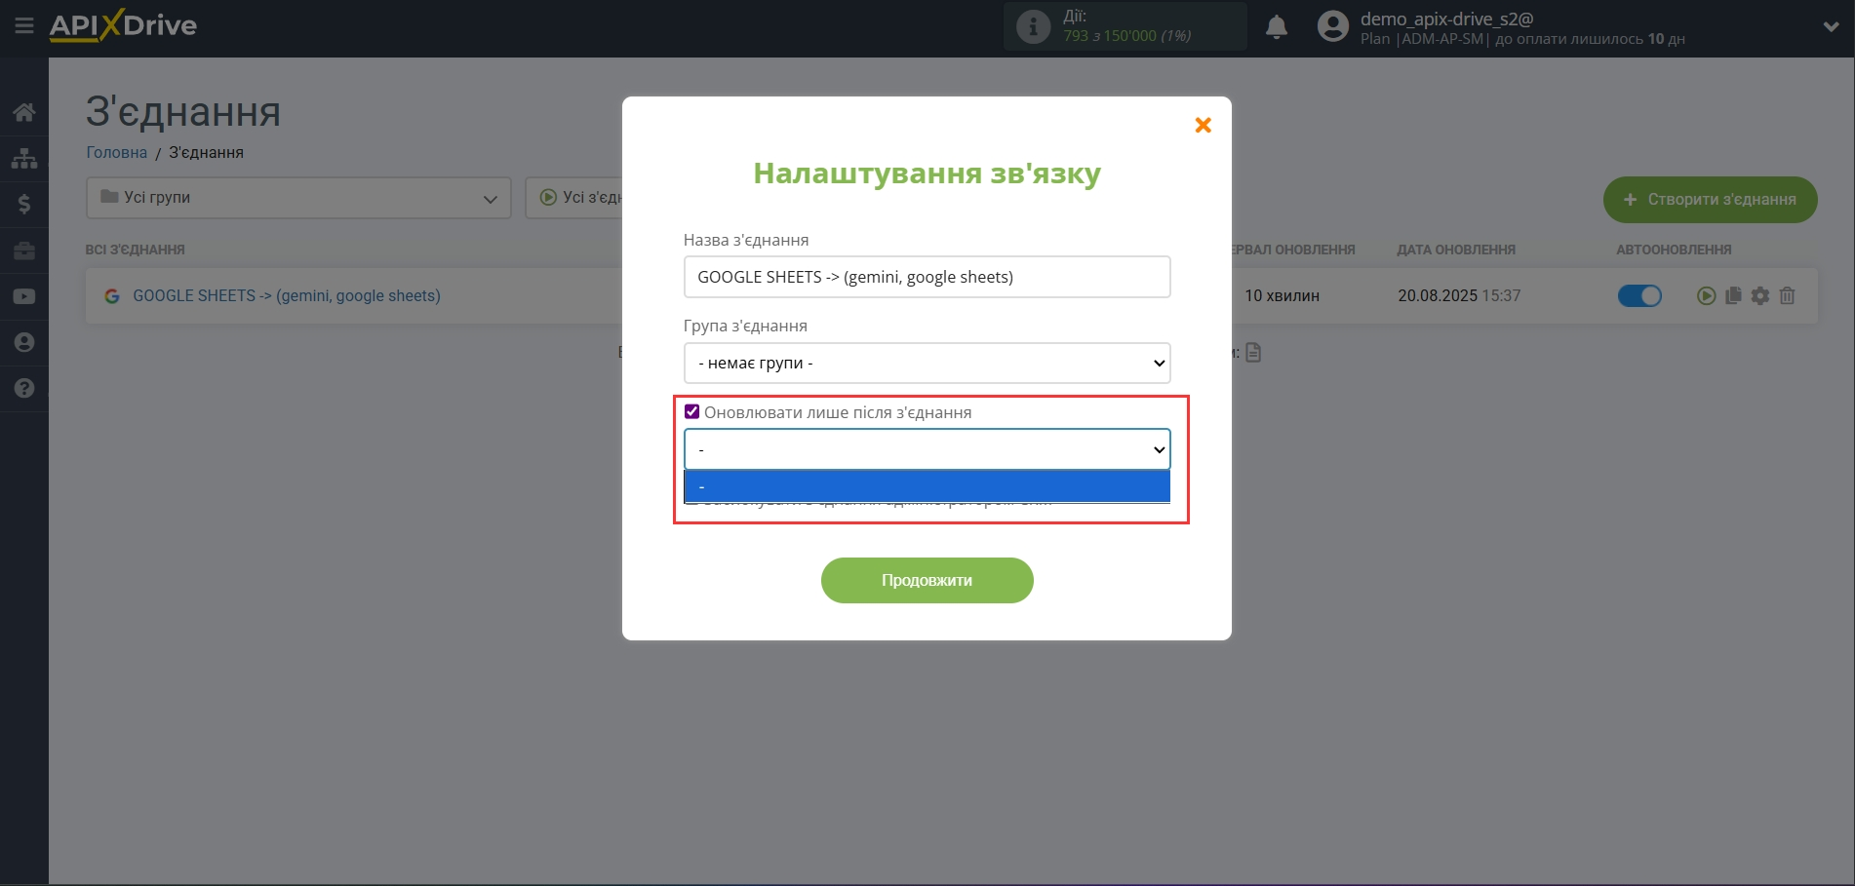Click the info icon near actions counter
1855x886 pixels.
[x=1033, y=26]
